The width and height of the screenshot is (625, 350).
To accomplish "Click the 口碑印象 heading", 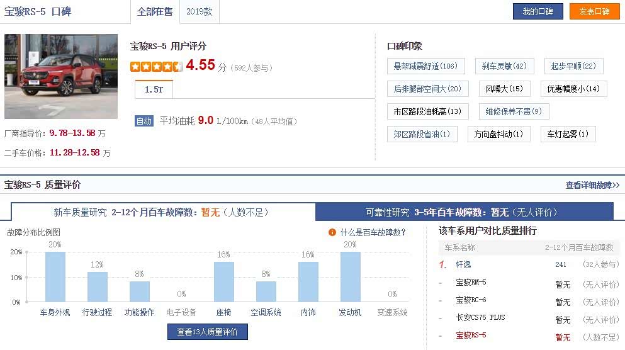I will [x=405, y=46].
